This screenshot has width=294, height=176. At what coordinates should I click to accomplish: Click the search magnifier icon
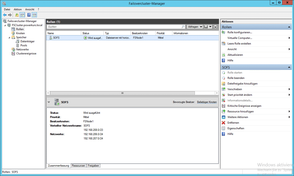(x=183, y=27)
